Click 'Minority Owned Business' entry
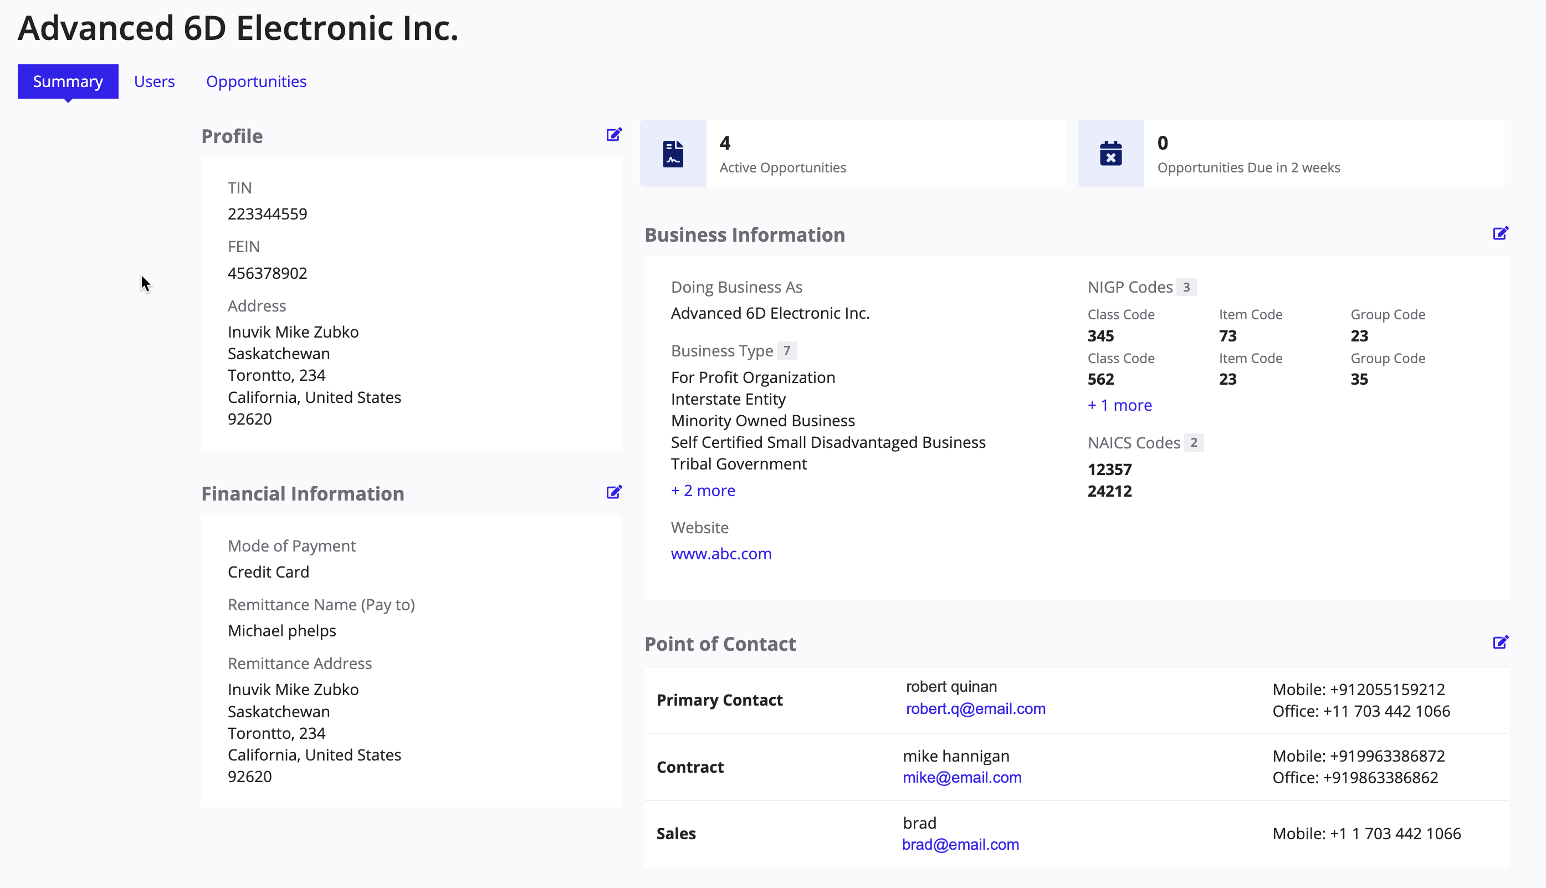The height and width of the screenshot is (888, 1546). click(x=762, y=420)
